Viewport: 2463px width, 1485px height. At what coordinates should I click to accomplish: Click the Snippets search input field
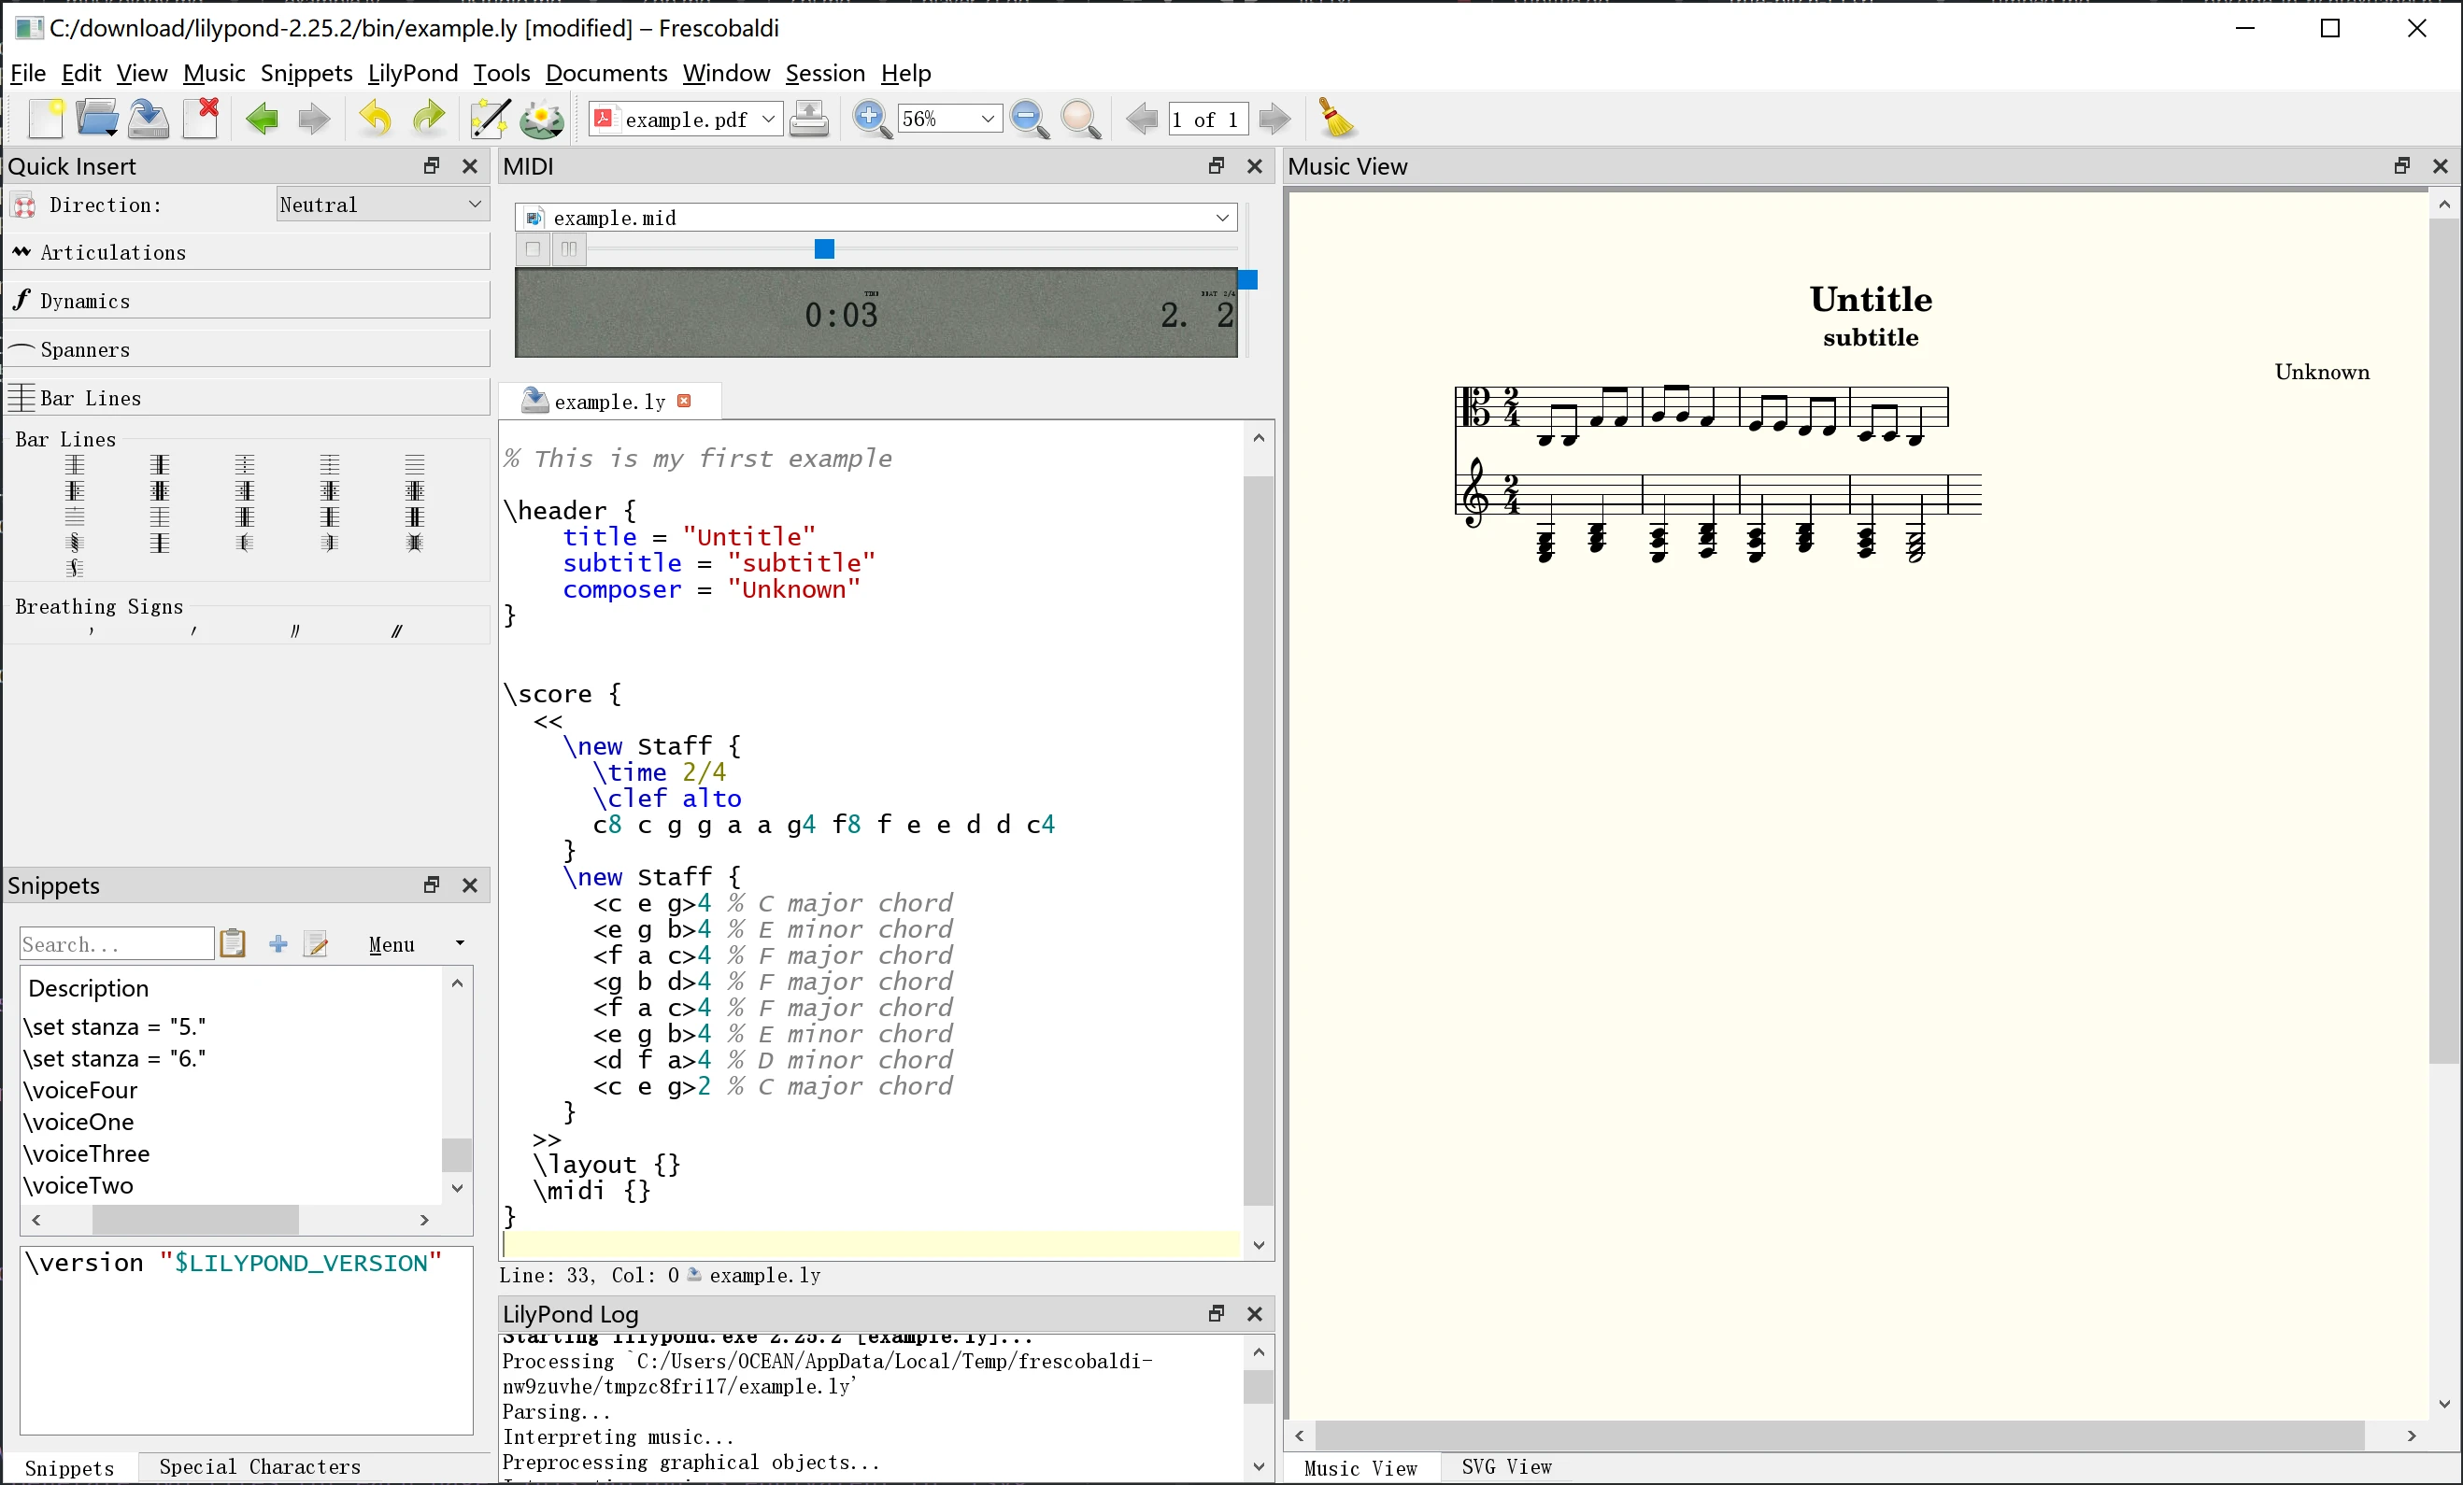(x=116, y=943)
